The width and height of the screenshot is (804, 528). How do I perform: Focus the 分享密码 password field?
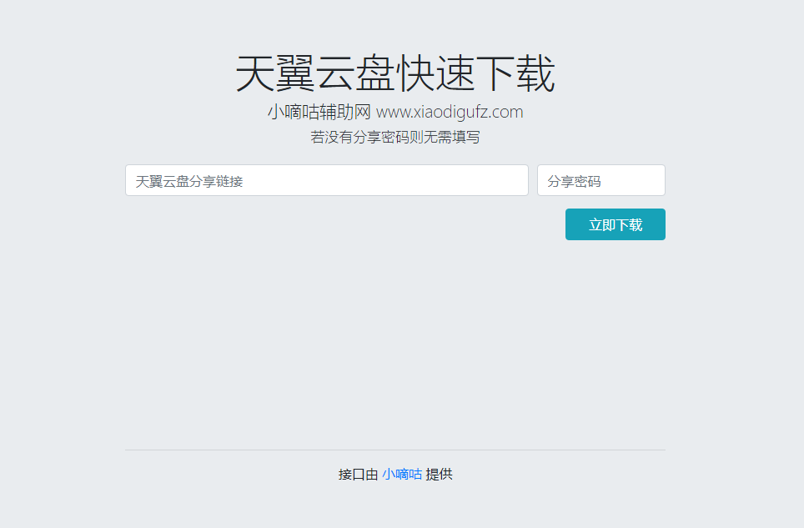coord(601,180)
